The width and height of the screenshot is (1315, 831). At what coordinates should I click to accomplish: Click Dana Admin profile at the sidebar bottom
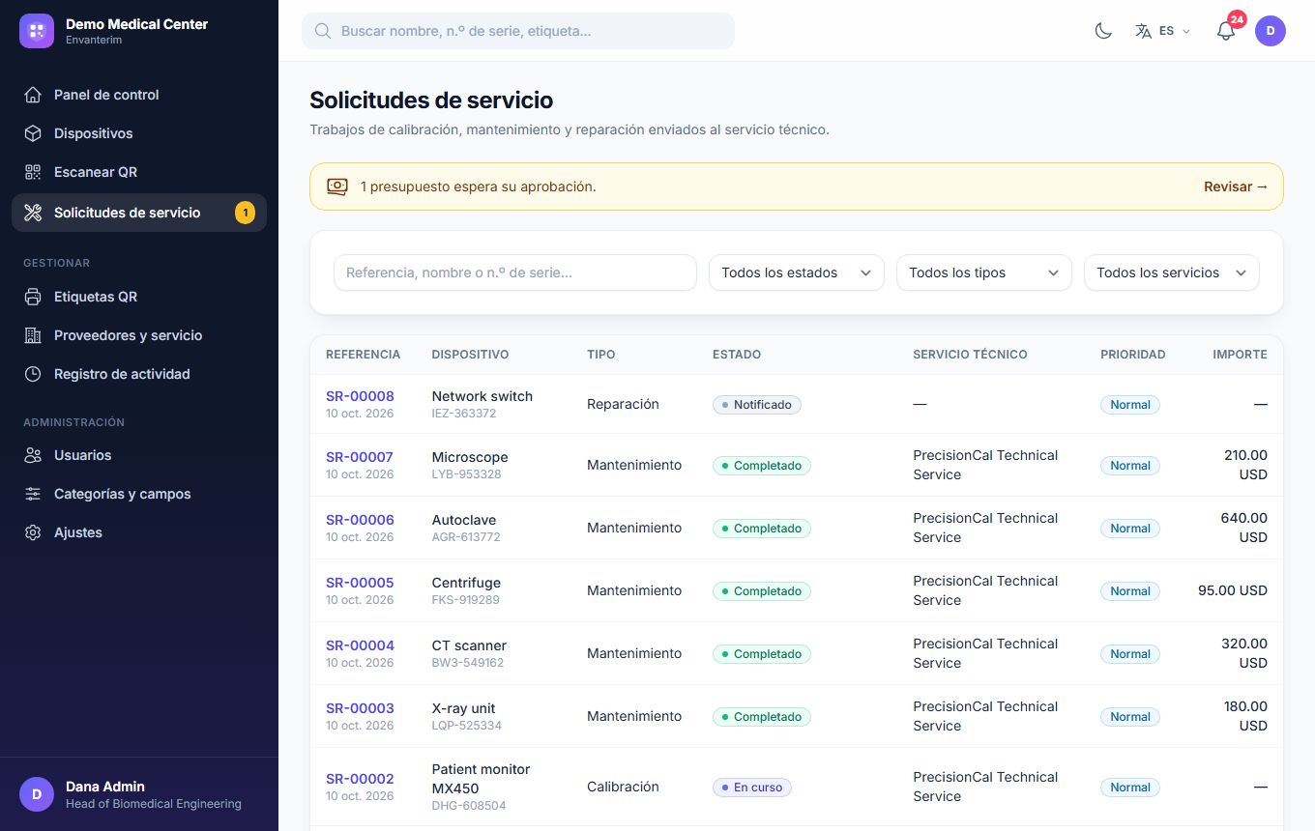pyautogui.click(x=139, y=794)
